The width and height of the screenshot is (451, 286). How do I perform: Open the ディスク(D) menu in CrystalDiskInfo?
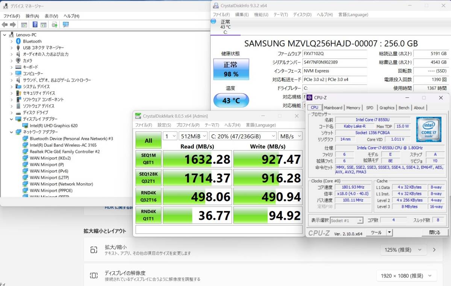(302, 15)
